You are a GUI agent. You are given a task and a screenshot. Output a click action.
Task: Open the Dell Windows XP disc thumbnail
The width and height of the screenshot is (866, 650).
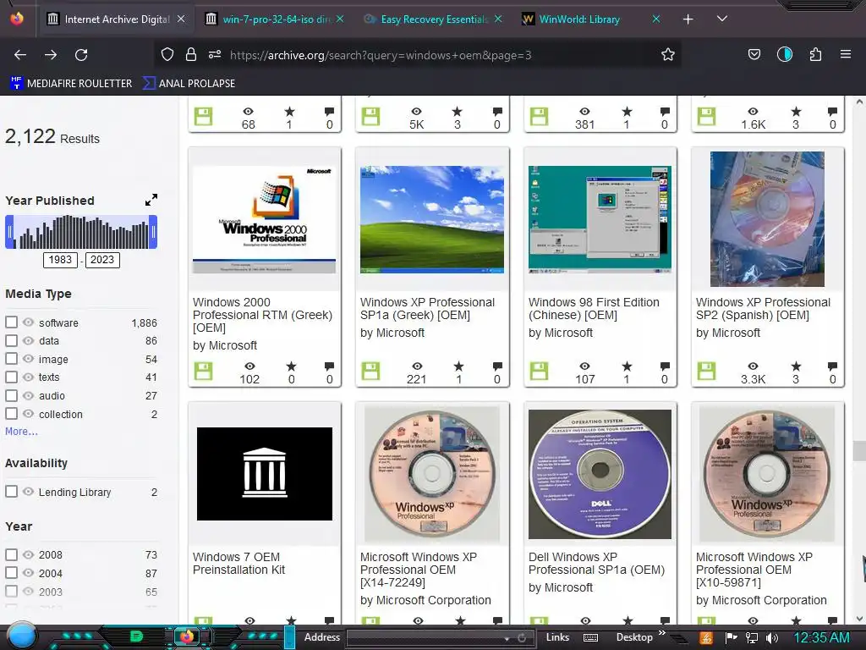(600, 474)
